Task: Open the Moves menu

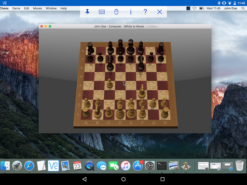Action: (x=38, y=8)
